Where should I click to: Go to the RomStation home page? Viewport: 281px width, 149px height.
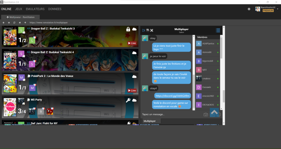pyautogui.click(x=20, y=23)
